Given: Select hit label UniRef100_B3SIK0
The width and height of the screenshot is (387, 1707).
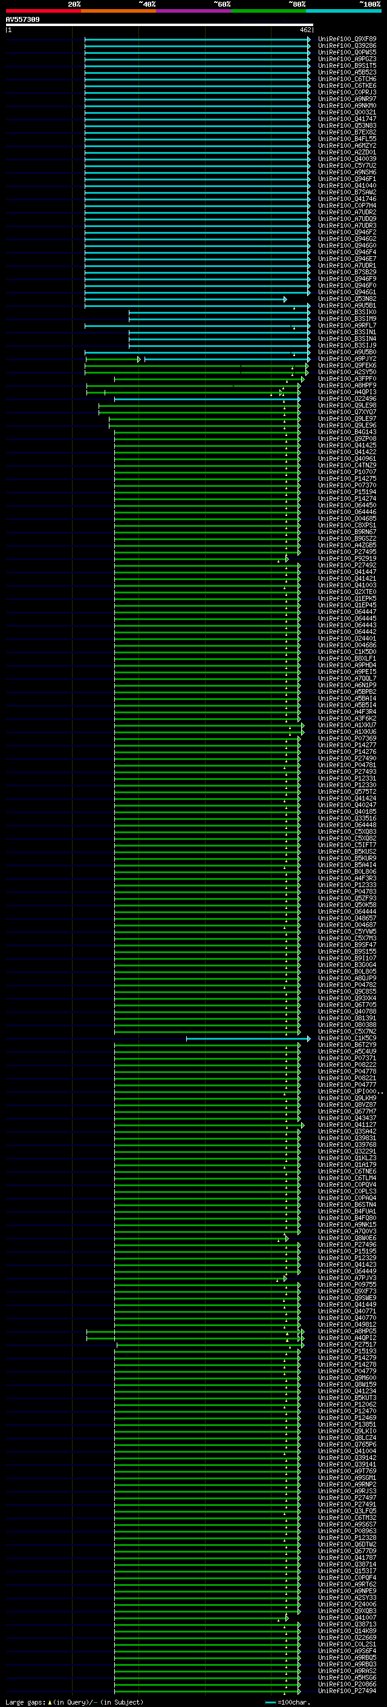Looking at the screenshot, I should [x=346, y=312].
